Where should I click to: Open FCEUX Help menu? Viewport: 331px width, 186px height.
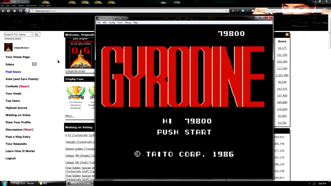pos(135,22)
